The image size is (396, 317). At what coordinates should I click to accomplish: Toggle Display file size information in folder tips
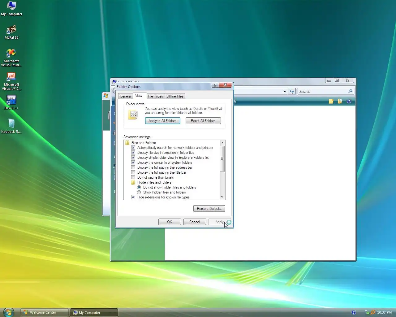tap(133, 153)
